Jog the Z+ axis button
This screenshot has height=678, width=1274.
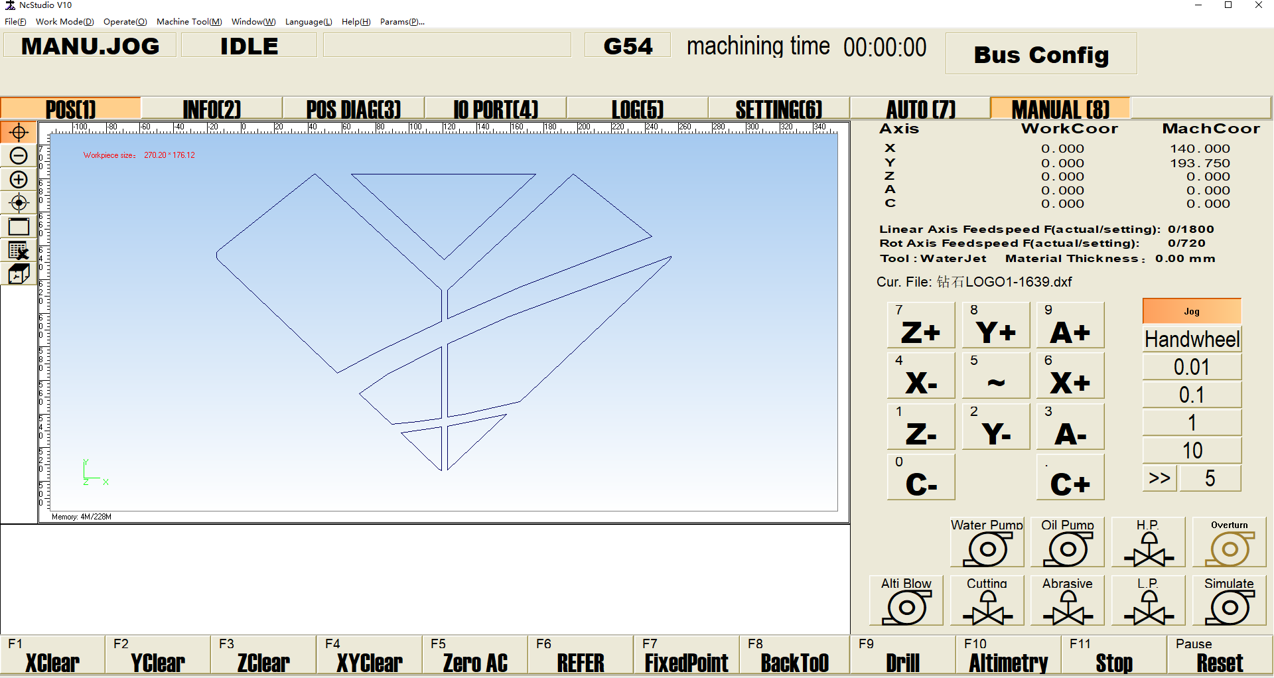pyautogui.click(x=921, y=325)
